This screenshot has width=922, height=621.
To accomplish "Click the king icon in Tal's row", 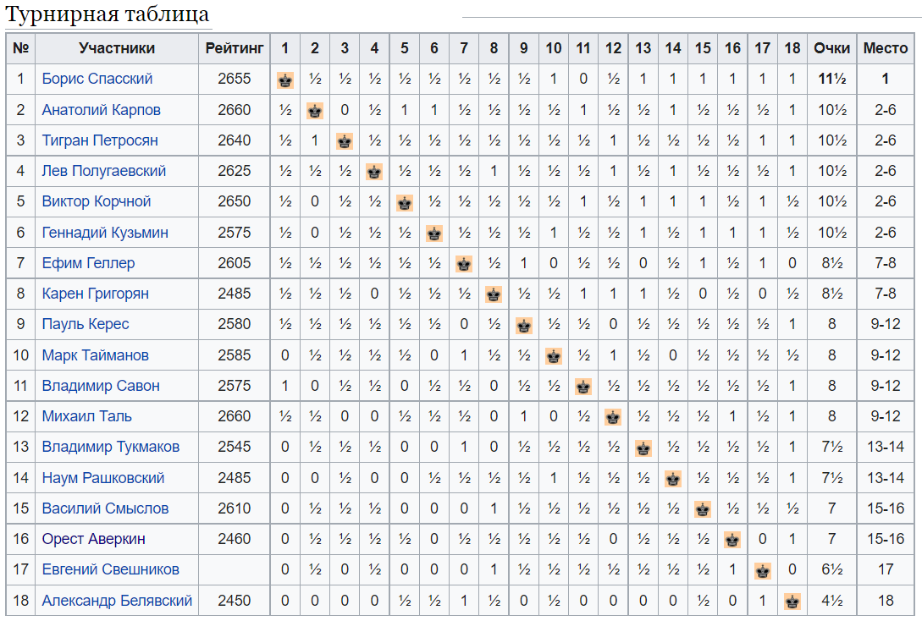I will 613,417.
